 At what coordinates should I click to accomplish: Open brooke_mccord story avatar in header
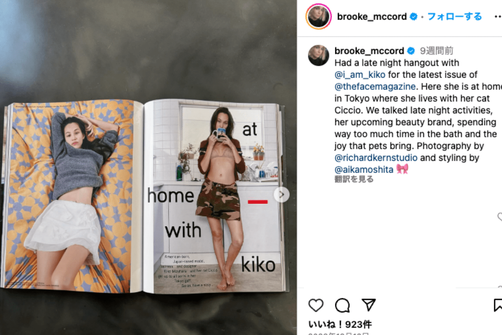(x=318, y=17)
